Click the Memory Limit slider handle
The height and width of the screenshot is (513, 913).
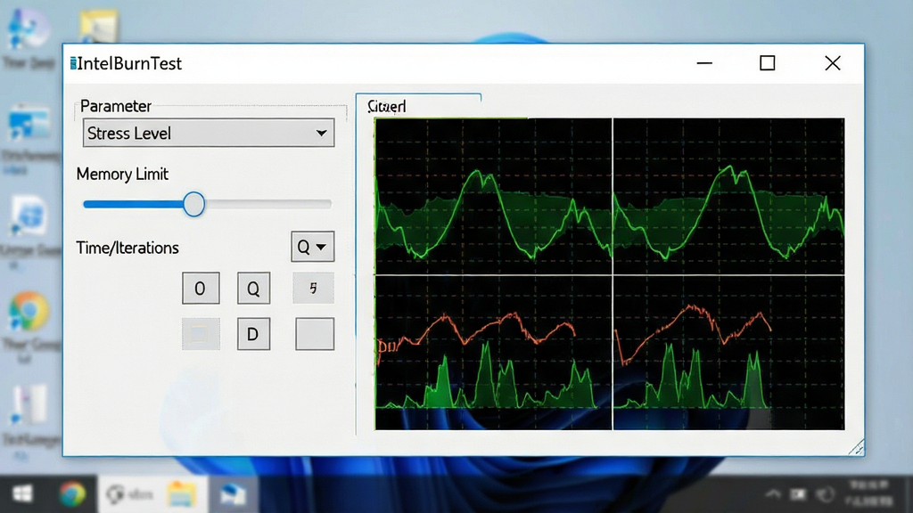click(x=193, y=204)
